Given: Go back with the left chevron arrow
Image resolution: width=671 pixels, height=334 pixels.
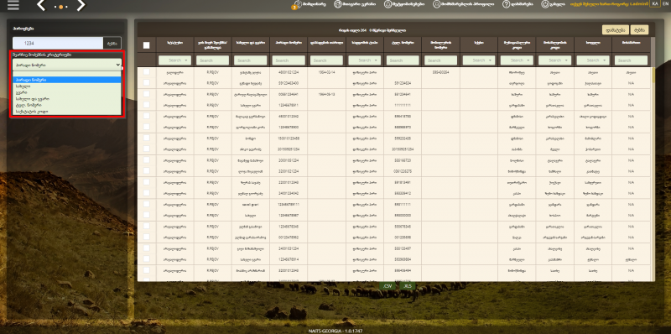Looking at the screenshot, I should coord(41,6).
